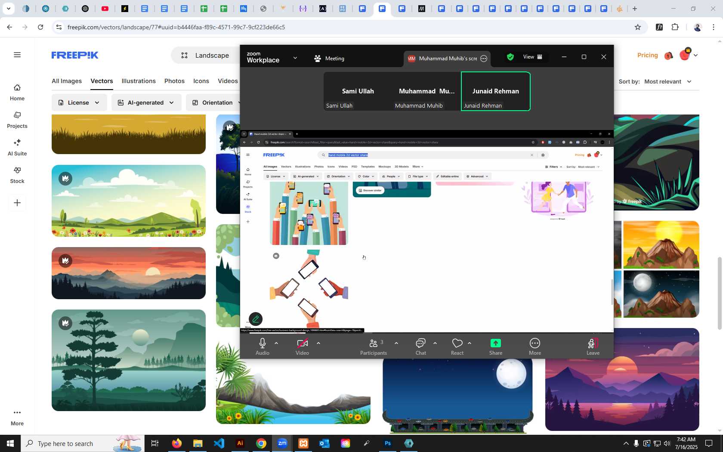
Task: Start video in the Zoom meeting toolbar
Action: coord(302,347)
